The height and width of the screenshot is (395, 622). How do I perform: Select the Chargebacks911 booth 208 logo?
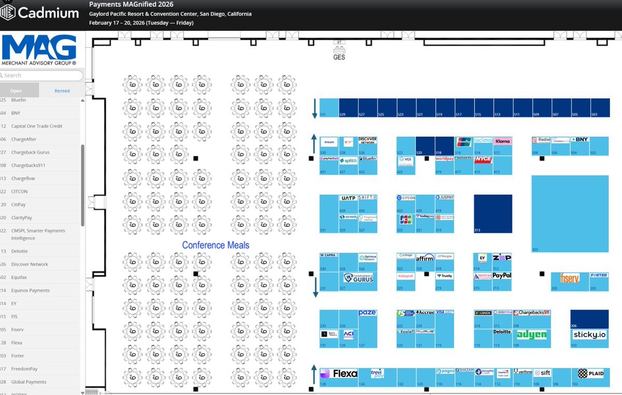pos(531,313)
